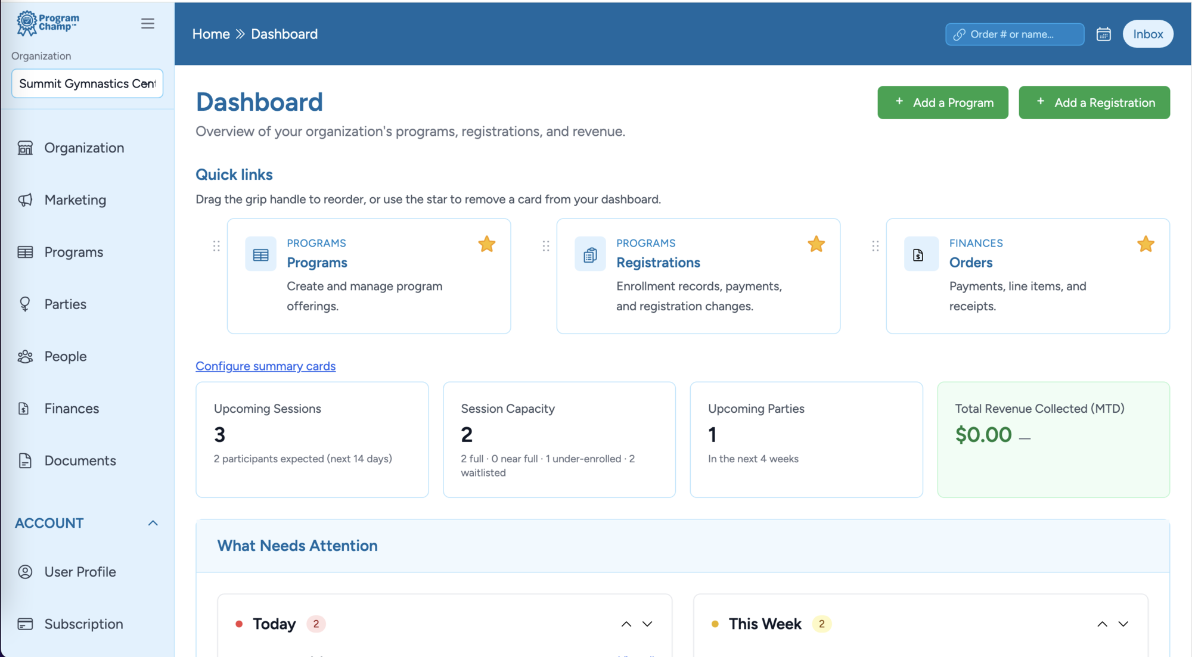
Task: Click the Upcoming Sessions summary card
Action: [312, 440]
